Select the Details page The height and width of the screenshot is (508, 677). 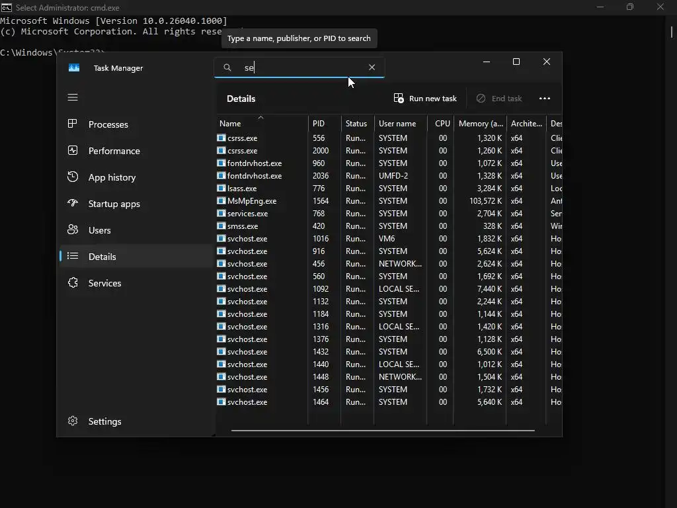tap(136, 257)
